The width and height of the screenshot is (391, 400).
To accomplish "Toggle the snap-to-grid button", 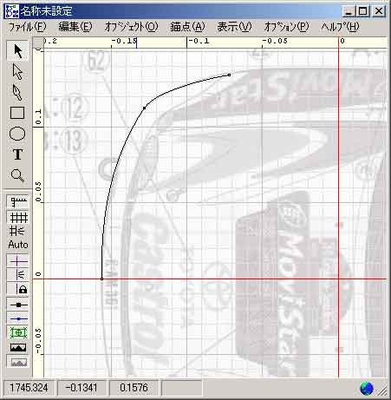I will 18,231.
